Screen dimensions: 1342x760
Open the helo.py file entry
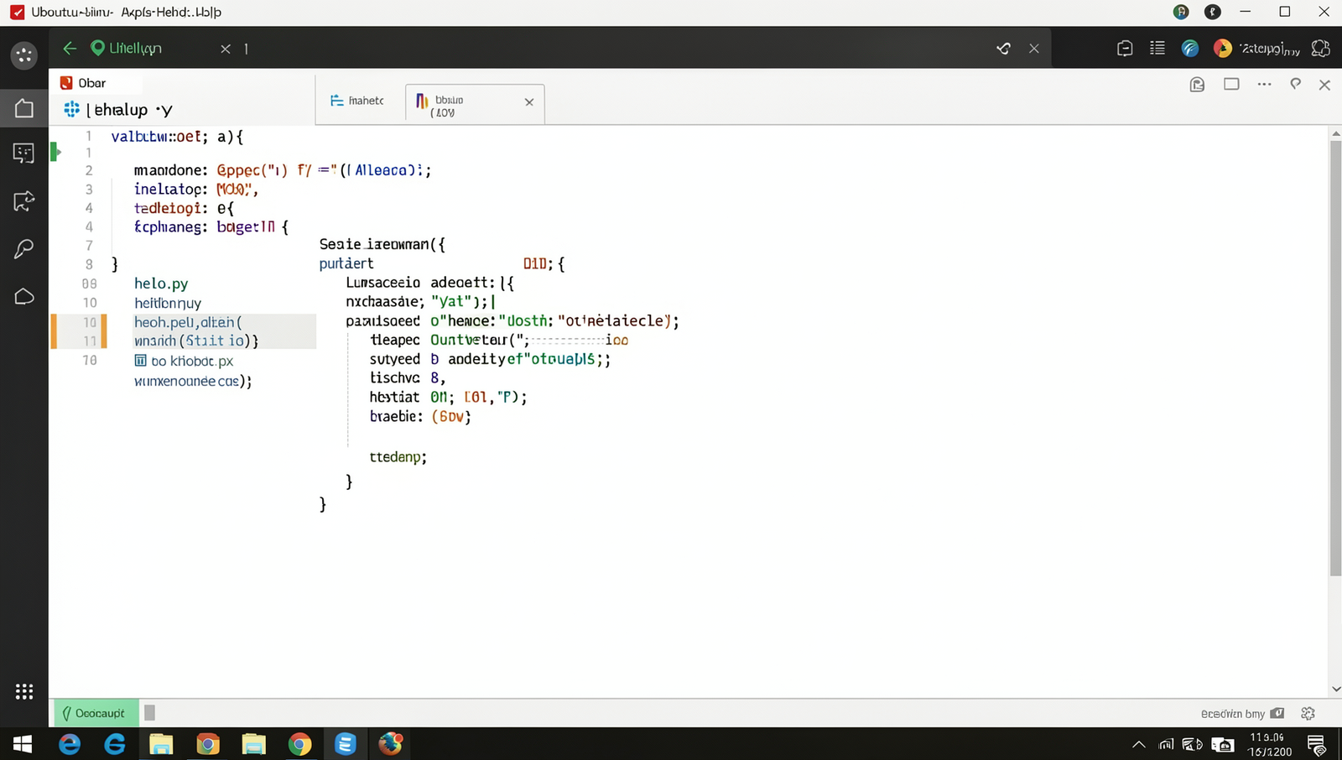click(161, 284)
